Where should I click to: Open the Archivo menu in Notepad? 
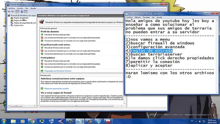[x=129, y=17]
